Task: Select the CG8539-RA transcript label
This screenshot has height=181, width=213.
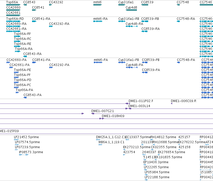Action: click(x=150, y=29)
